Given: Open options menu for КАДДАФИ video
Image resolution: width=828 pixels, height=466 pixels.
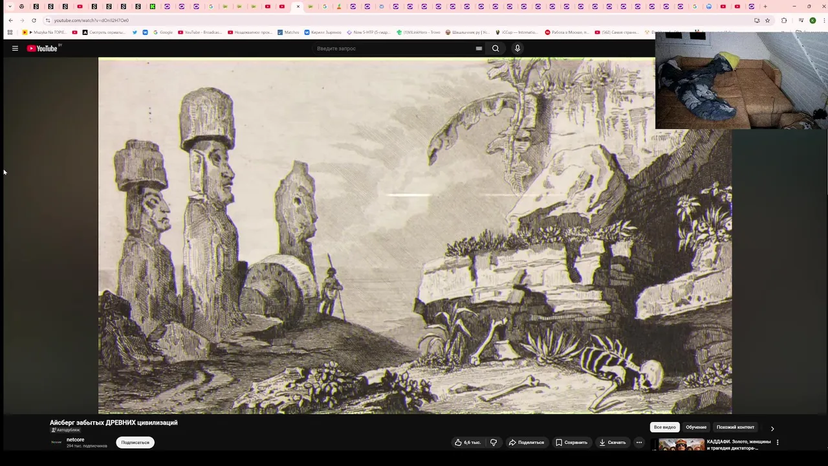Looking at the screenshot, I should pyautogui.click(x=778, y=443).
